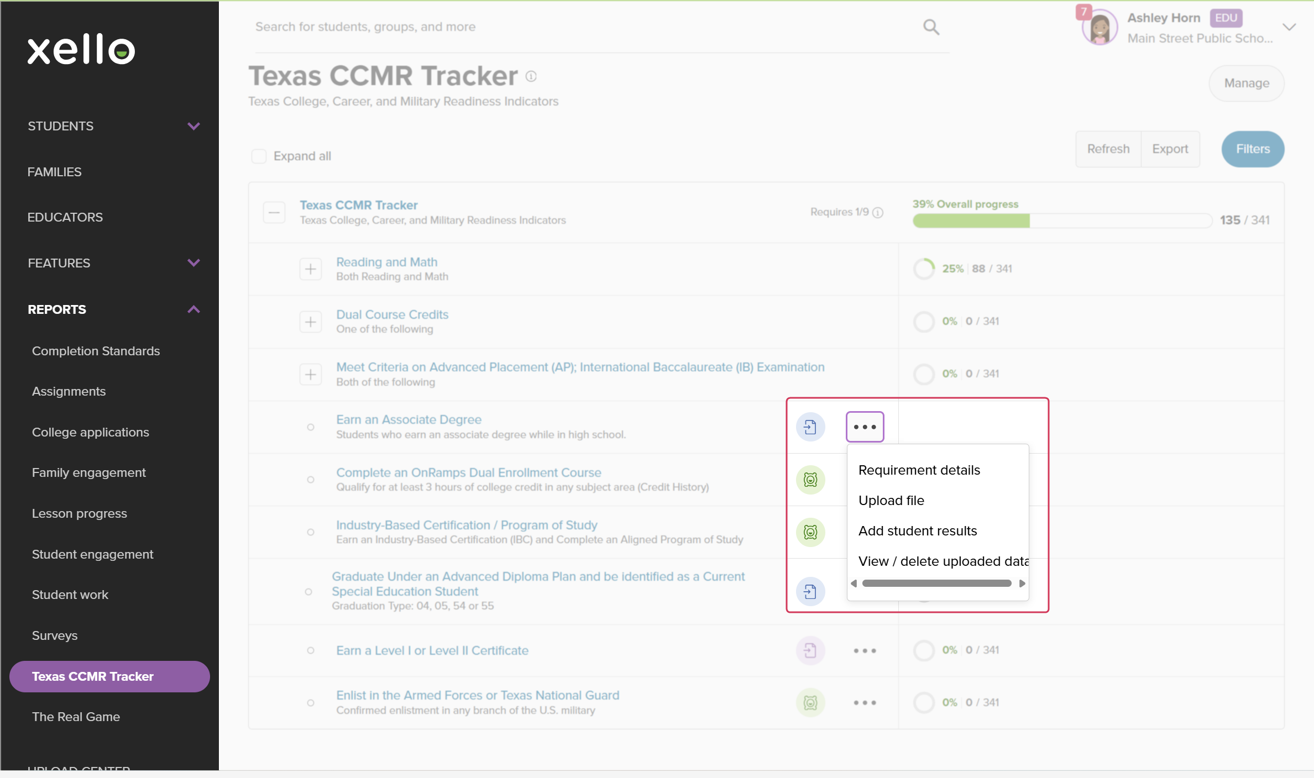Viewport: 1314px width, 778px height.
Task: Click the Filters button
Action: pyautogui.click(x=1253, y=149)
